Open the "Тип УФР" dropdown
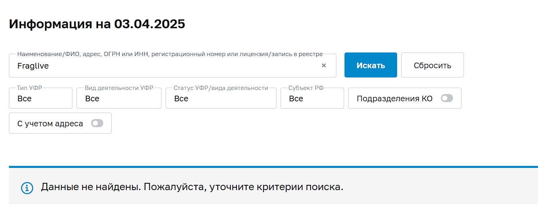The height and width of the screenshot is (222, 538). (40, 98)
